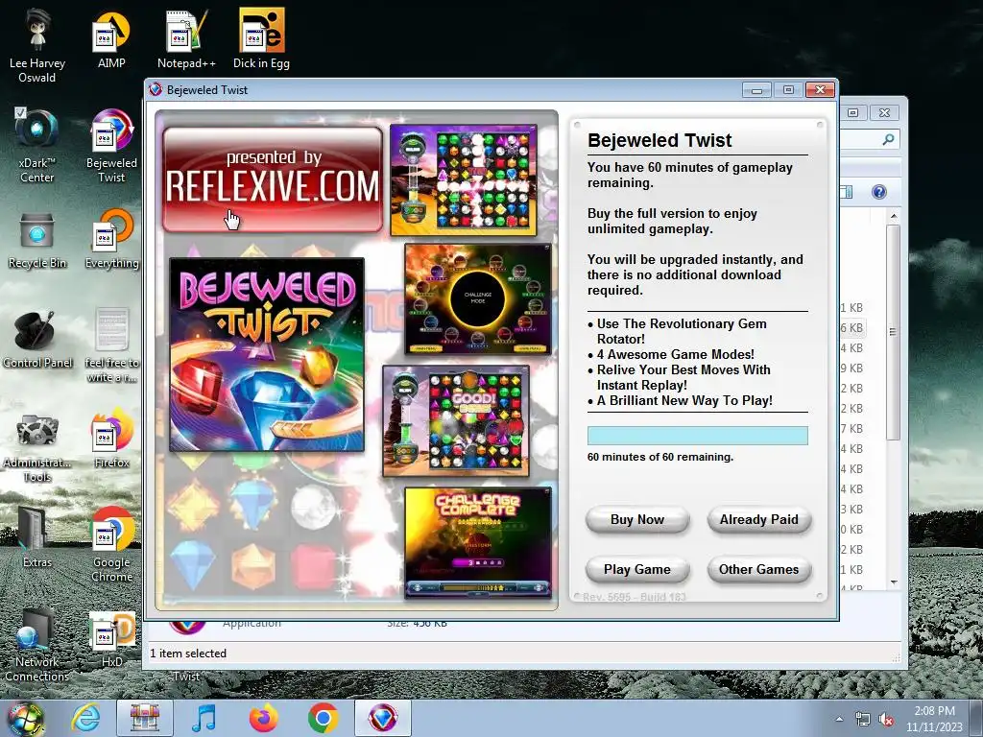Toggle the preview pane icon in Explorer

coord(846,192)
